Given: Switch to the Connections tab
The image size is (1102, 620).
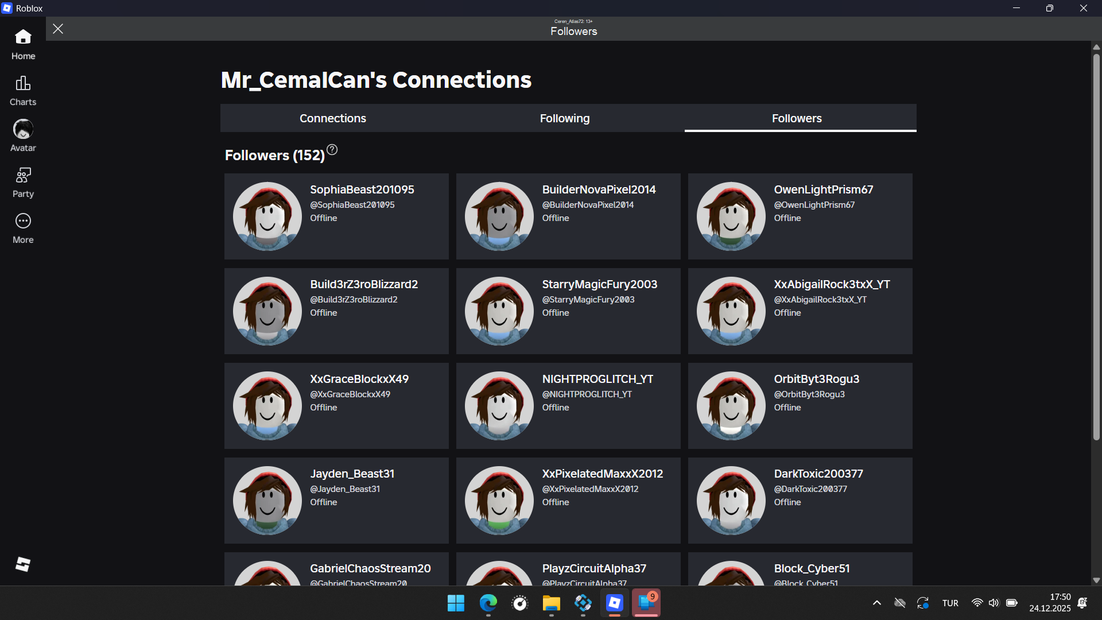Looking at the screenshot, I should click(x=333, y=118).
